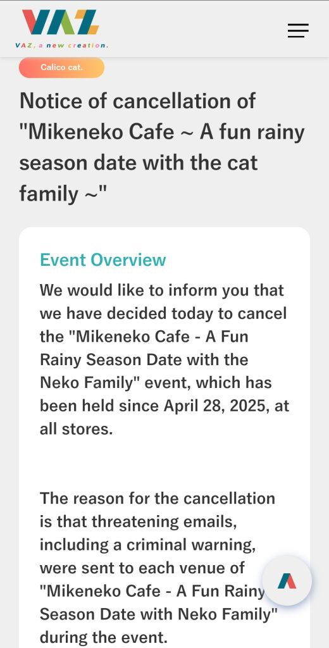329x648 pixels.
Task: Click "we have decided today to cancel" line
Action: point(163,313)
